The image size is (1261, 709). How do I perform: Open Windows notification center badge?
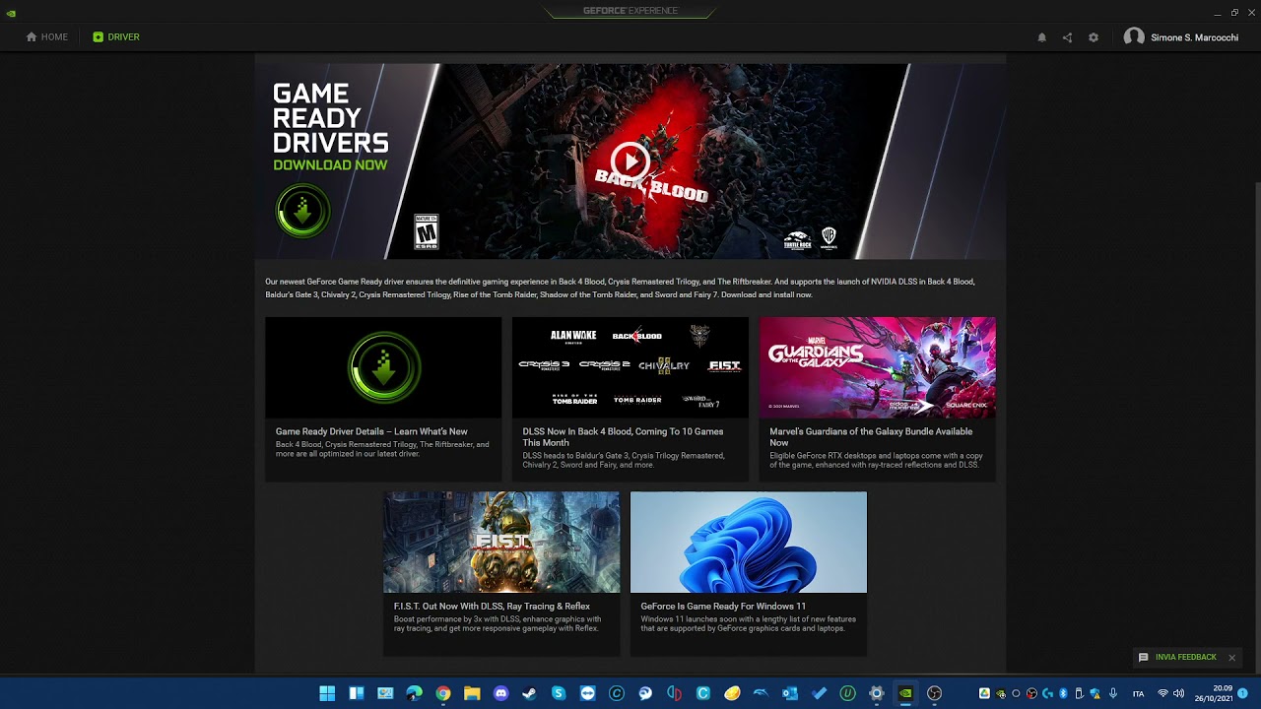pos(1242,693)
